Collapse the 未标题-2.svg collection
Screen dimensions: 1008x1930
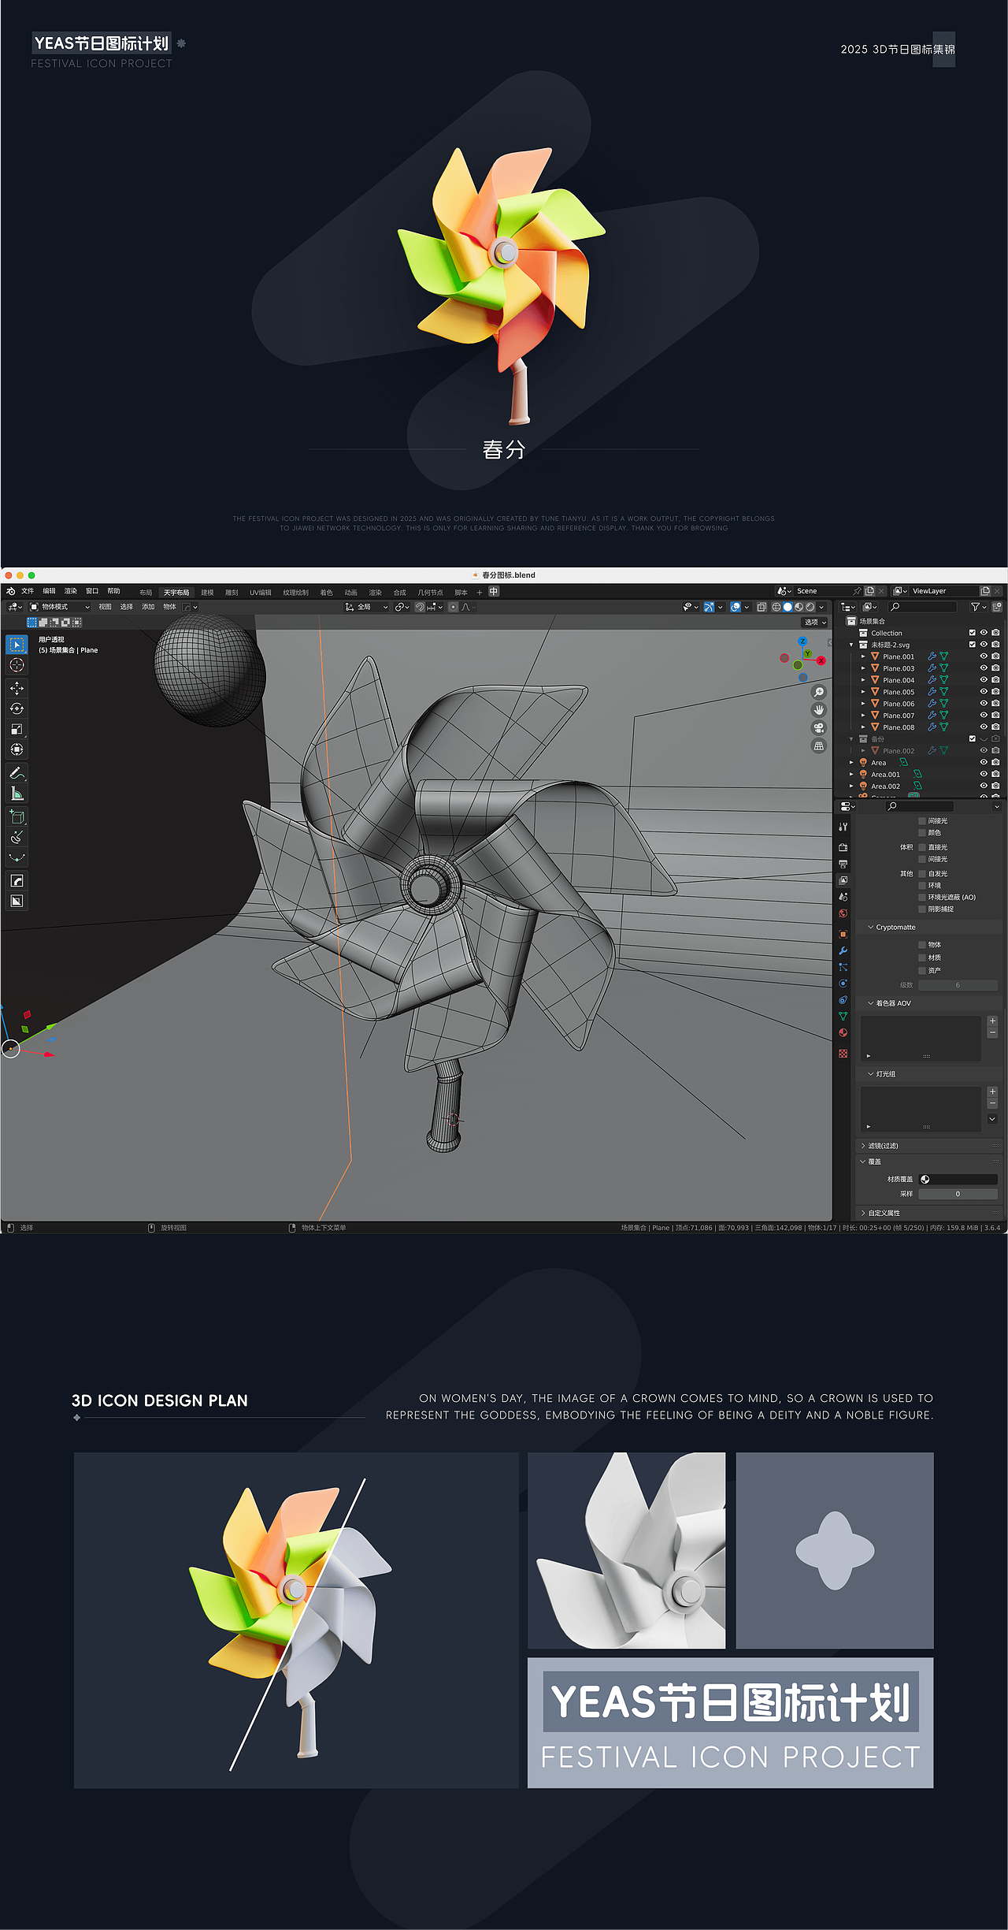851,645
